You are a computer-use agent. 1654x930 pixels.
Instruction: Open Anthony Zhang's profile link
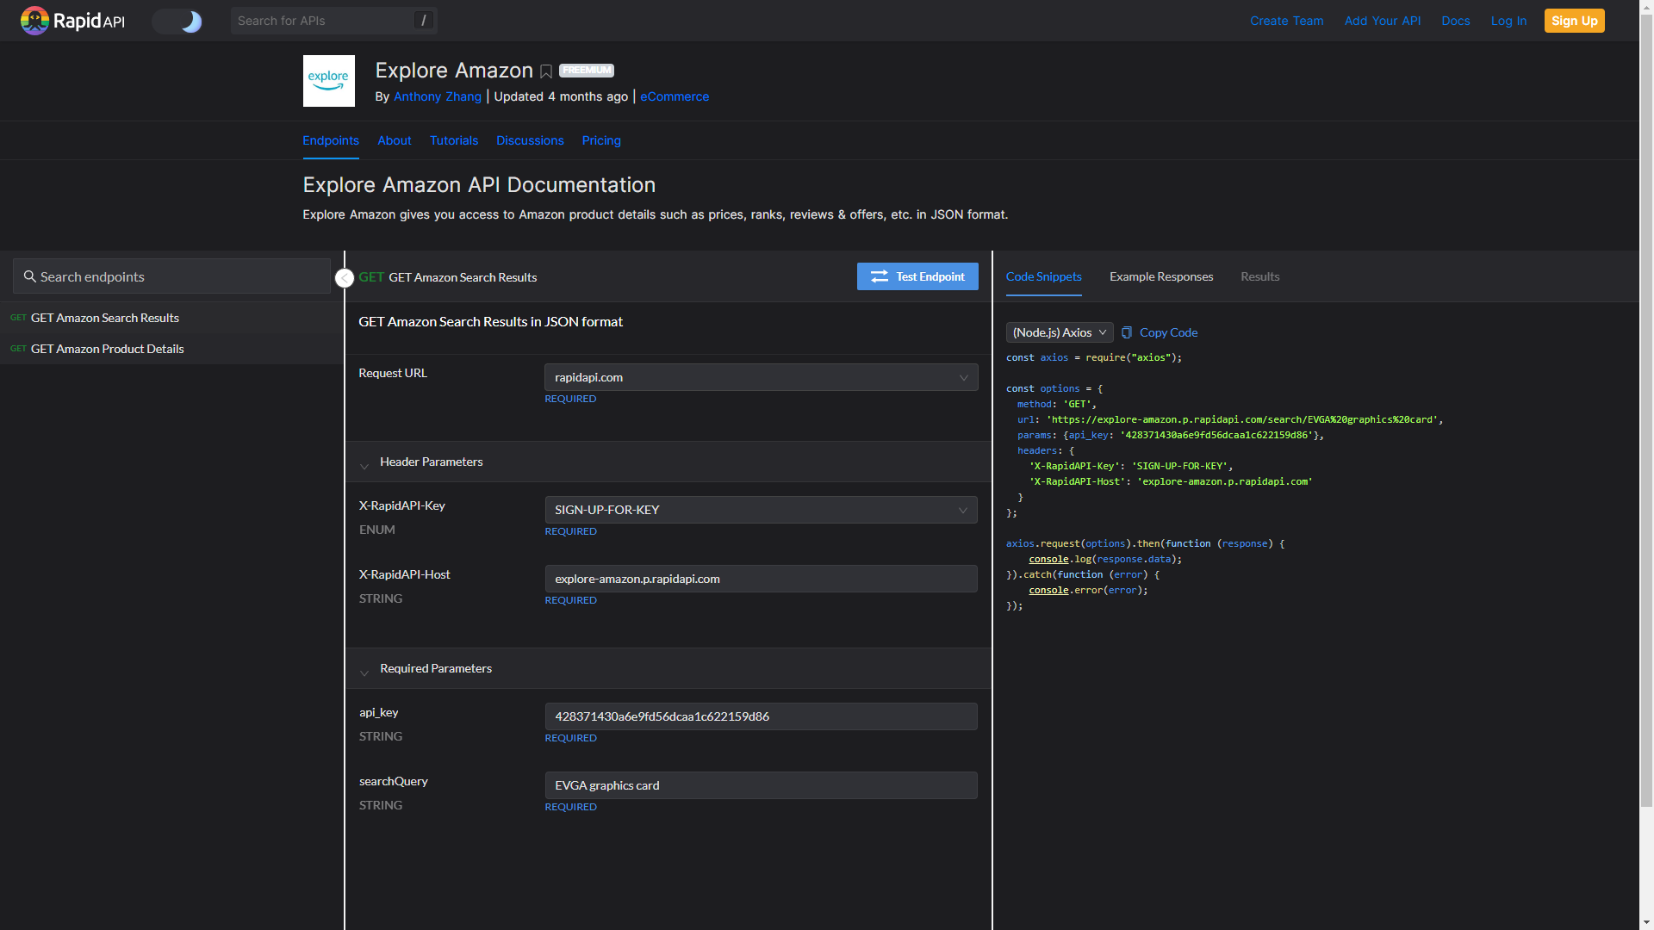tap(437, 96)
